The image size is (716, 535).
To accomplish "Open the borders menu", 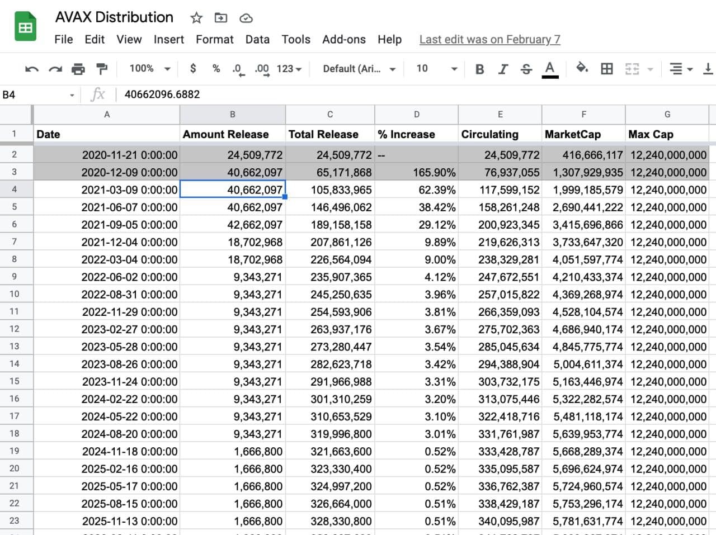I will (607, 69).
